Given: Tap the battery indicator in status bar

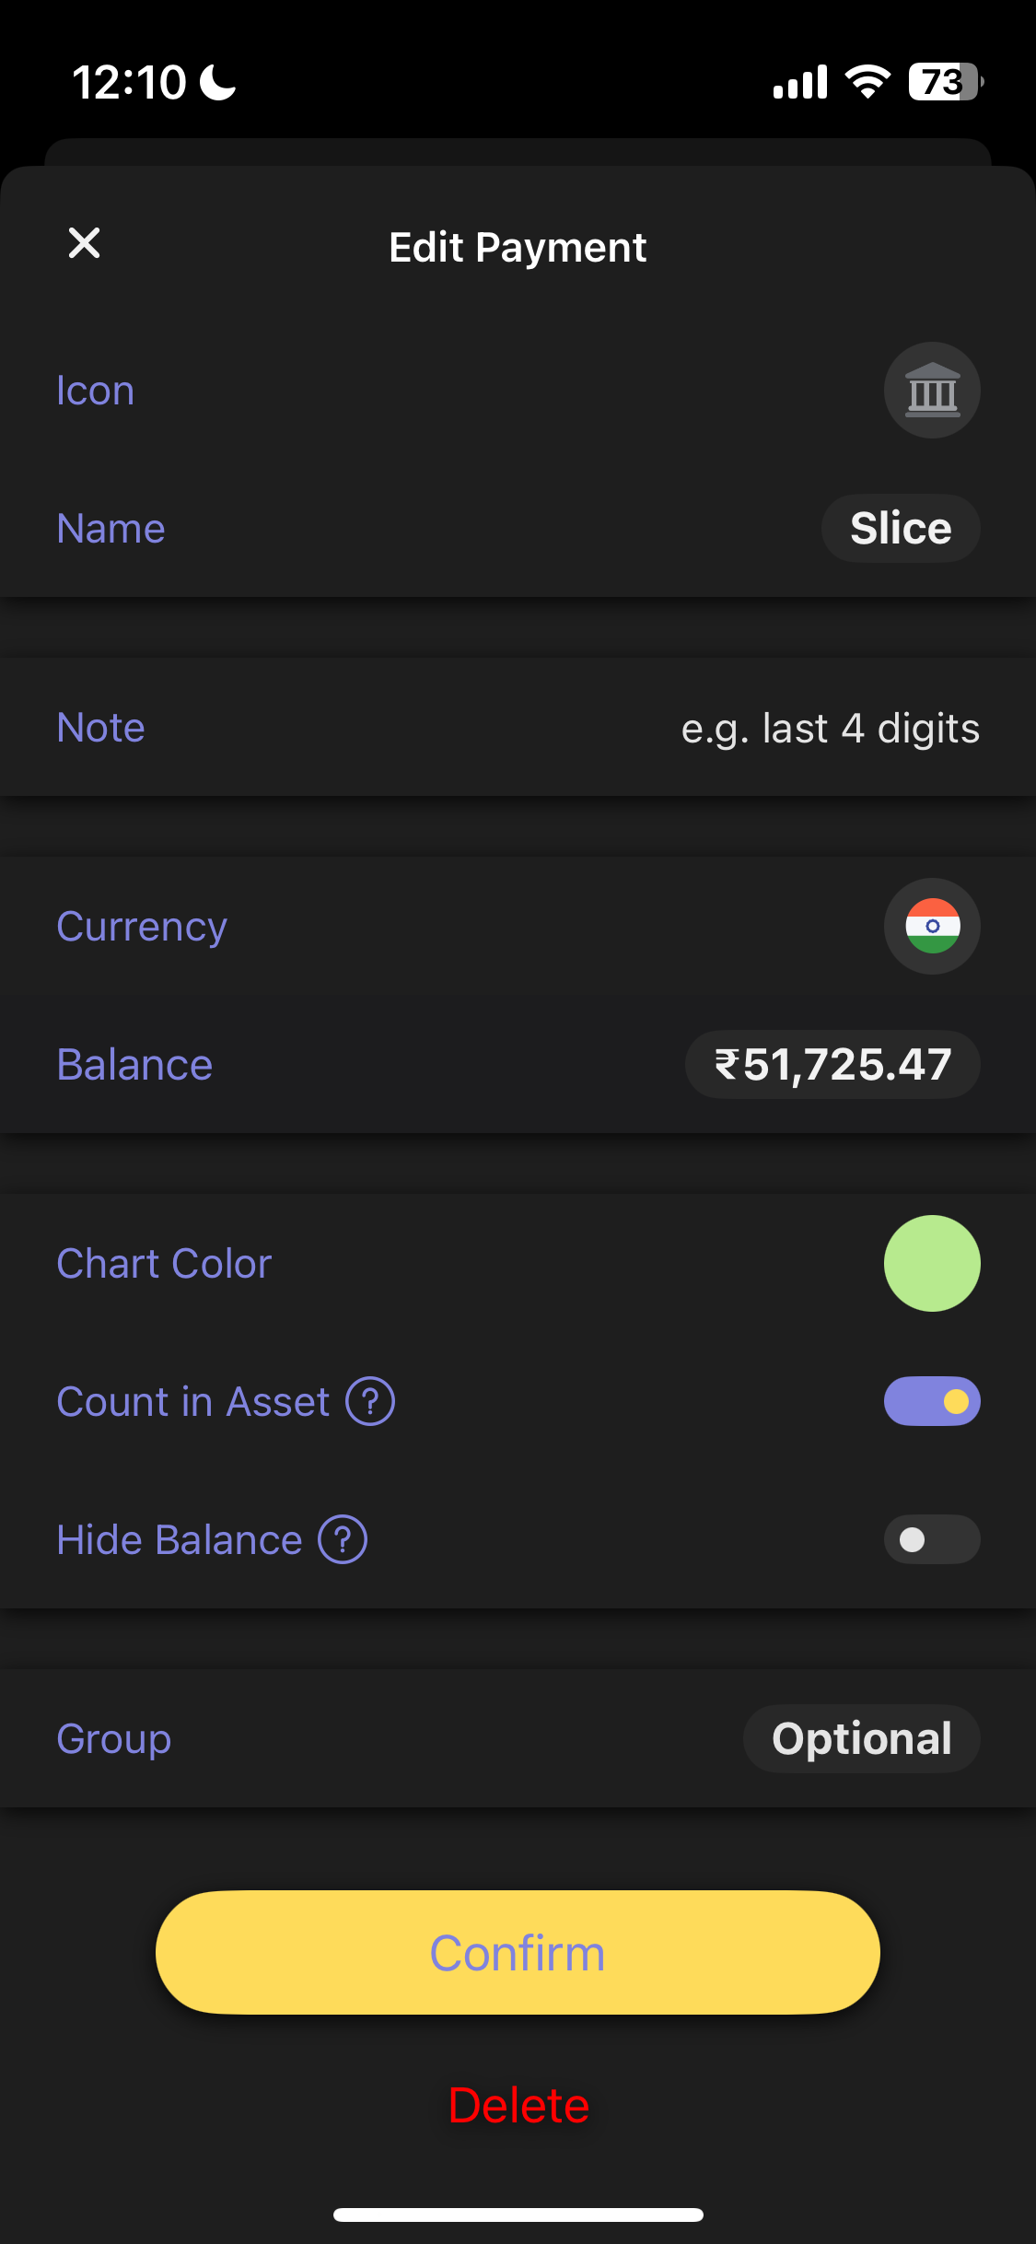Looking at the screenshot, I should coord(945,82).
